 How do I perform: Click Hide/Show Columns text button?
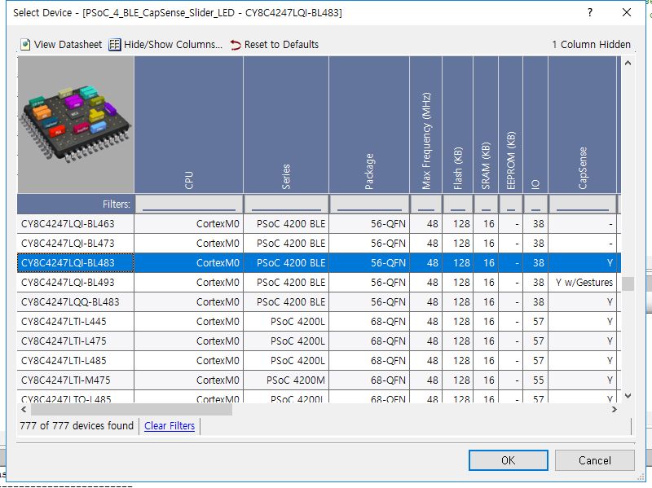click(173, 45)
